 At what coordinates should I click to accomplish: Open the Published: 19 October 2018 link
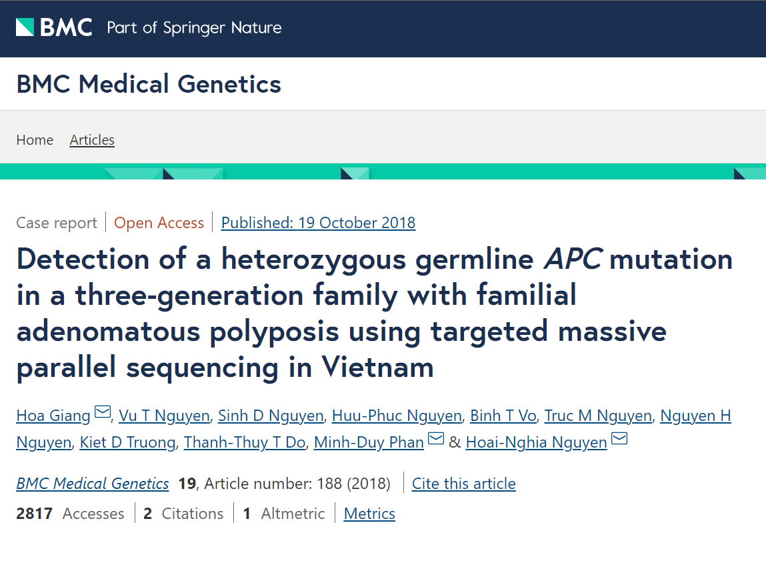pos(318,222)
